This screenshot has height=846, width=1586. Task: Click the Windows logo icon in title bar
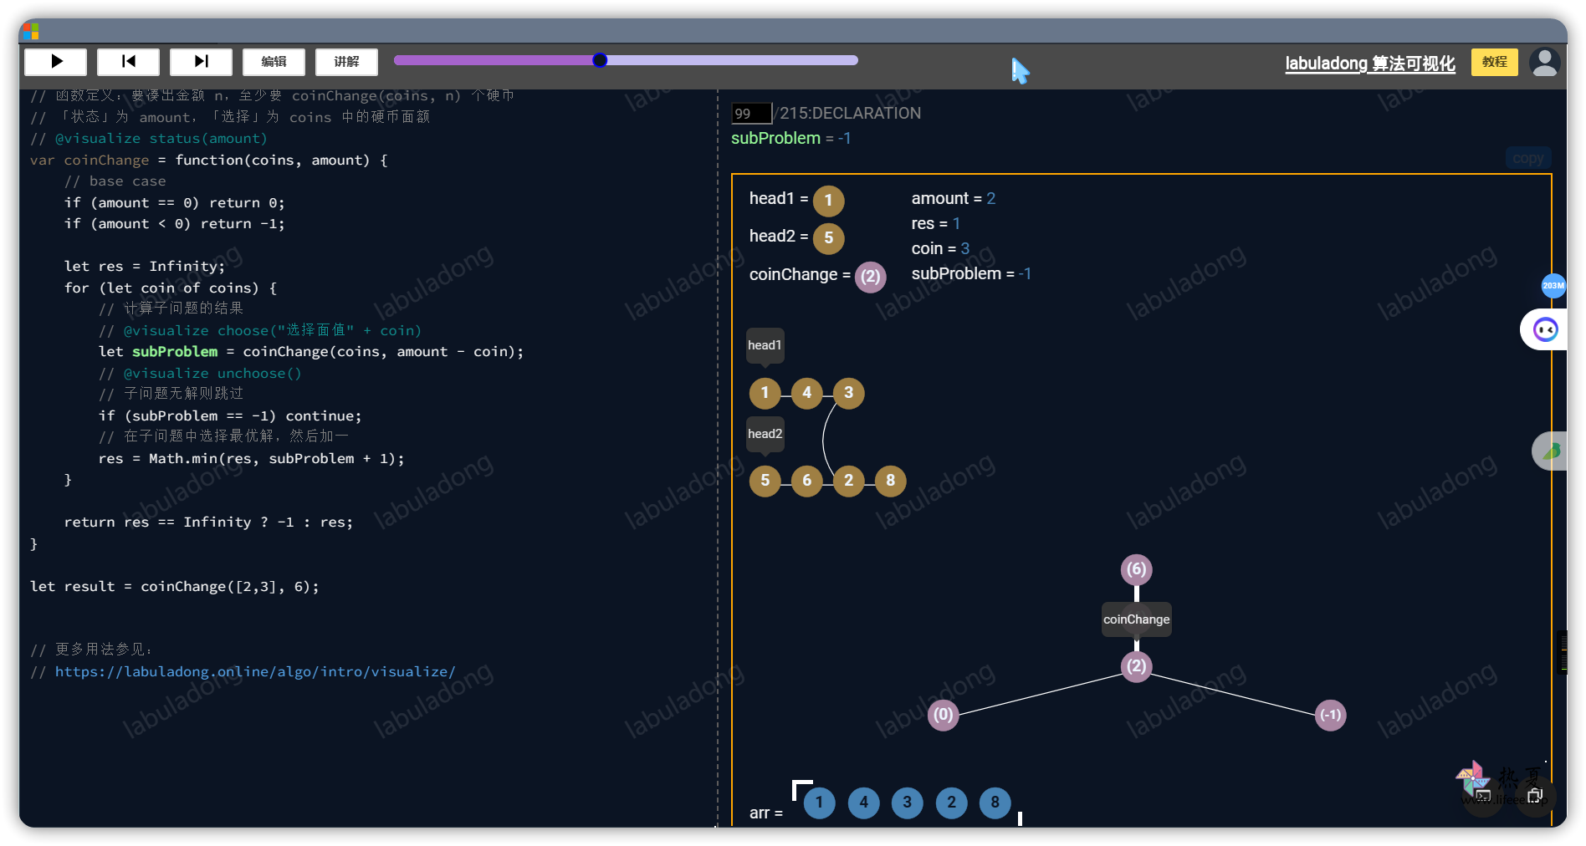point(31,32)
